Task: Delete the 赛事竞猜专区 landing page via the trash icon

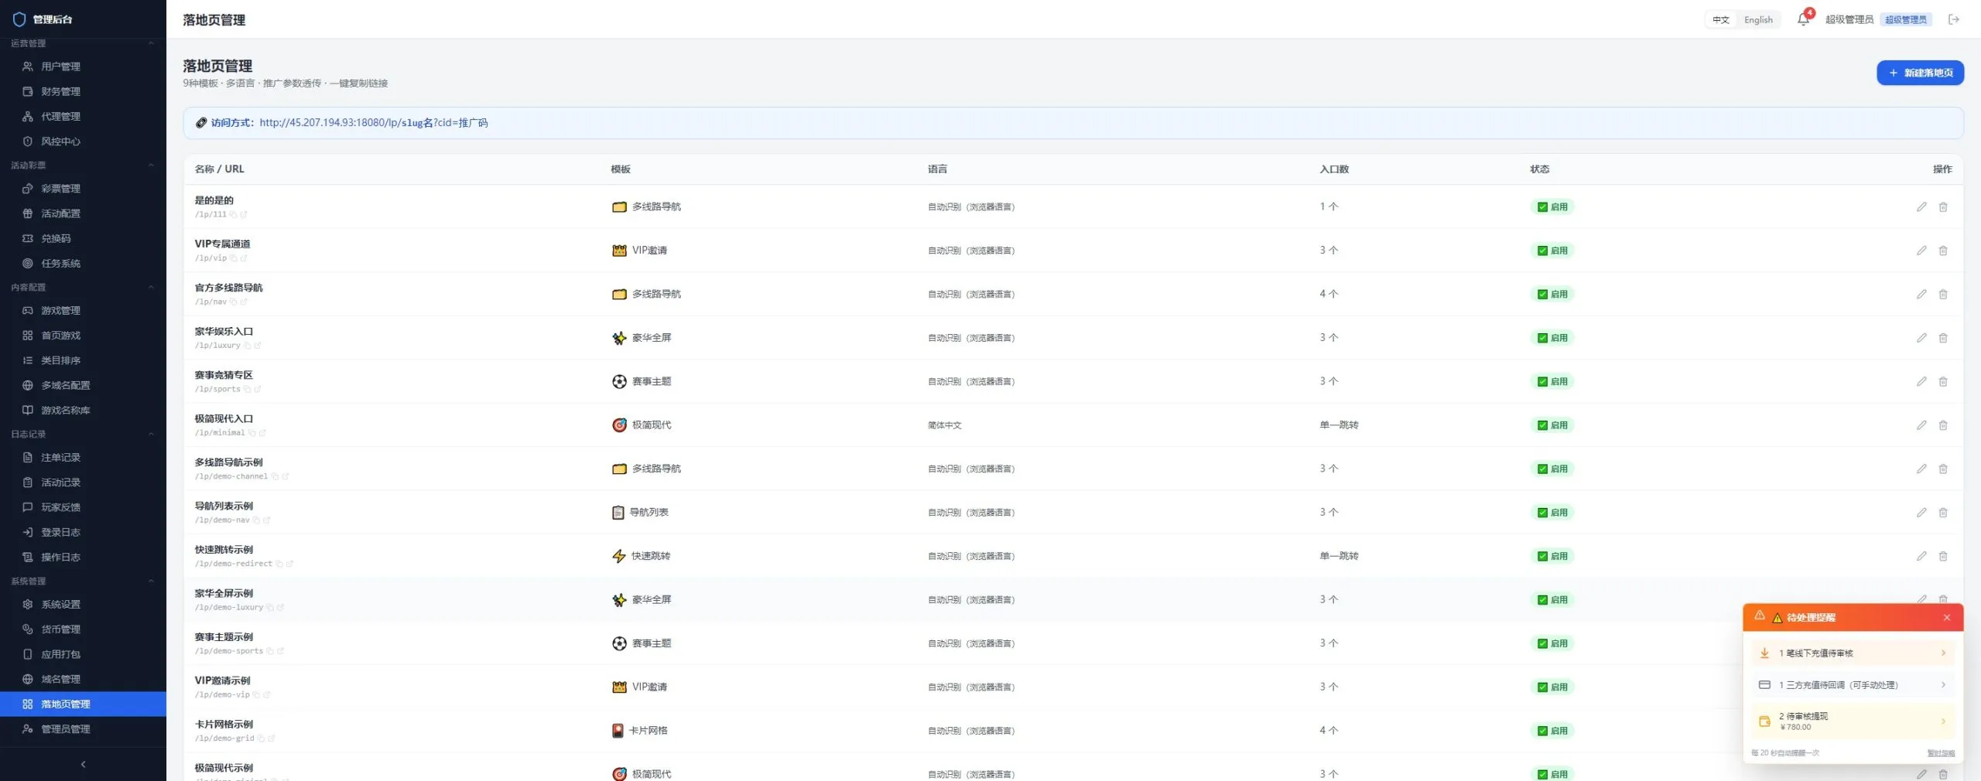Action: click(1943, 381)
